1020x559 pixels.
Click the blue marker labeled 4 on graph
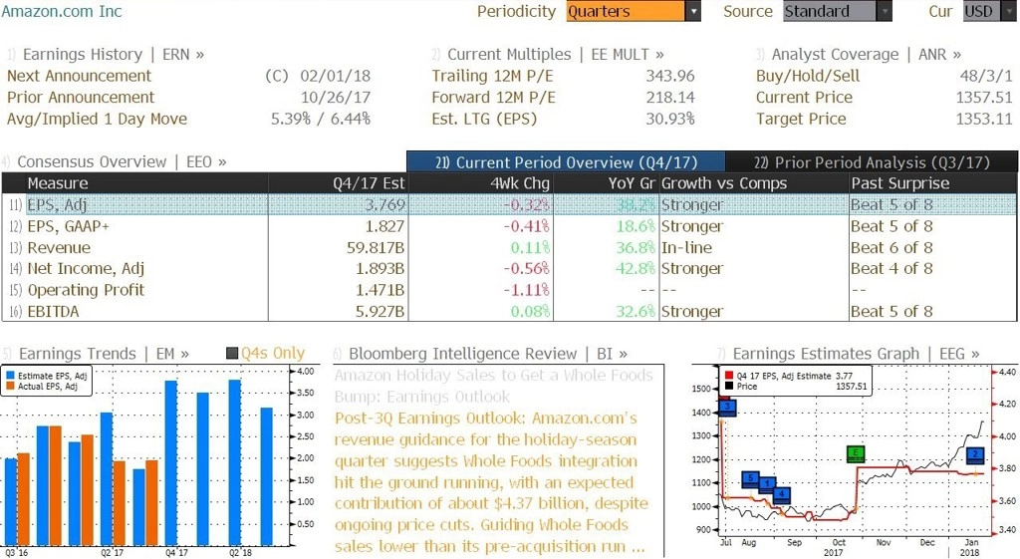(782, 494)
